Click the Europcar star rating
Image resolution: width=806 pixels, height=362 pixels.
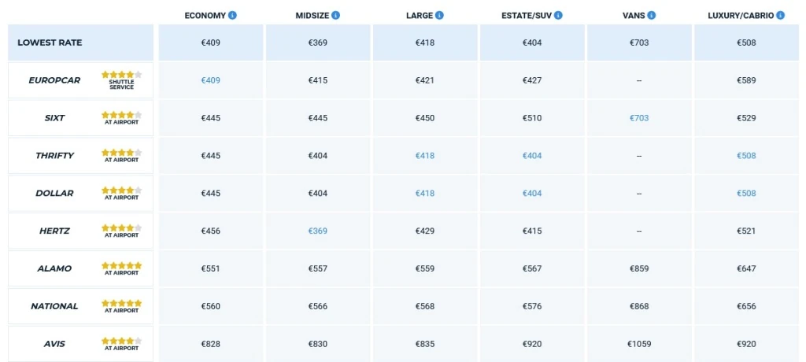(121, 75)
